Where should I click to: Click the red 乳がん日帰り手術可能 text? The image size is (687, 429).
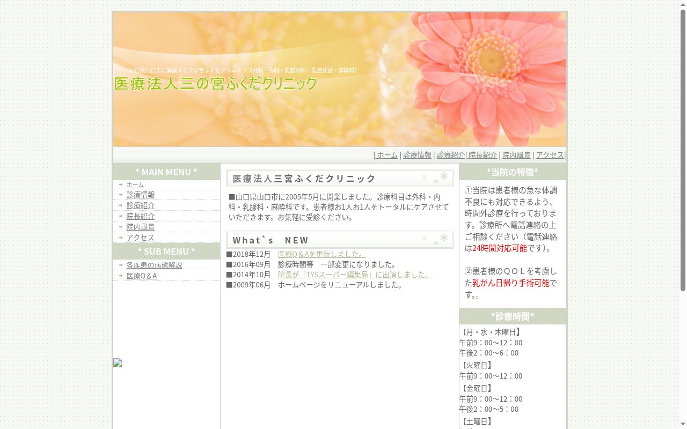click(511, 283)
